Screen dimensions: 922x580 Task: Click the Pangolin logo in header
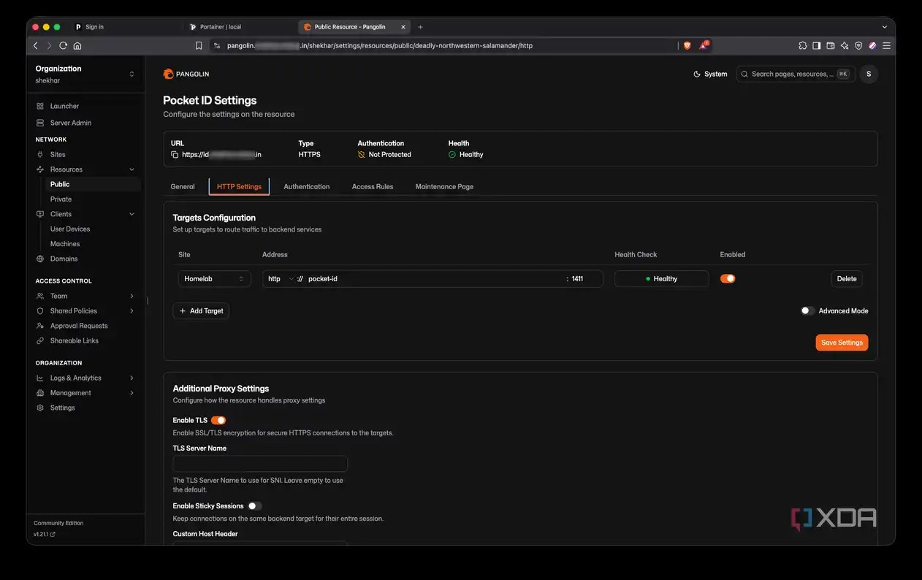pyautogui.click(x=186, y=74)
